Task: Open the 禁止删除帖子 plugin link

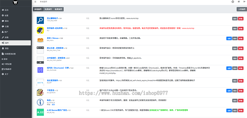Action: tap(52, 18)
